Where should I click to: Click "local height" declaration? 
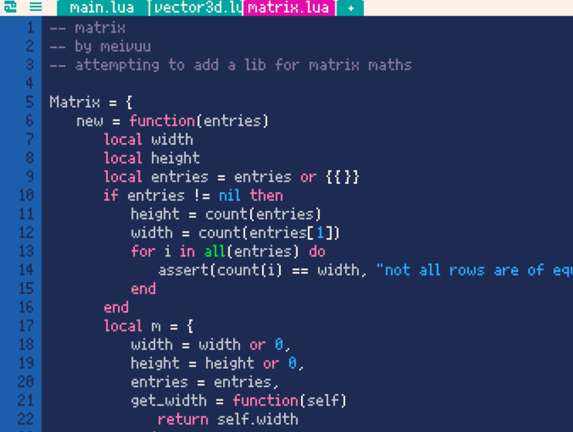(152, 158)
